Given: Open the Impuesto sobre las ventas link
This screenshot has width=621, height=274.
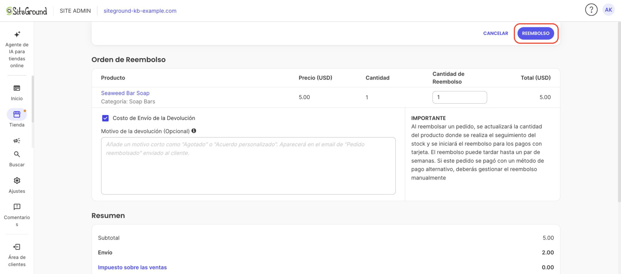Looking at the screenshot, I should (132, 267).
